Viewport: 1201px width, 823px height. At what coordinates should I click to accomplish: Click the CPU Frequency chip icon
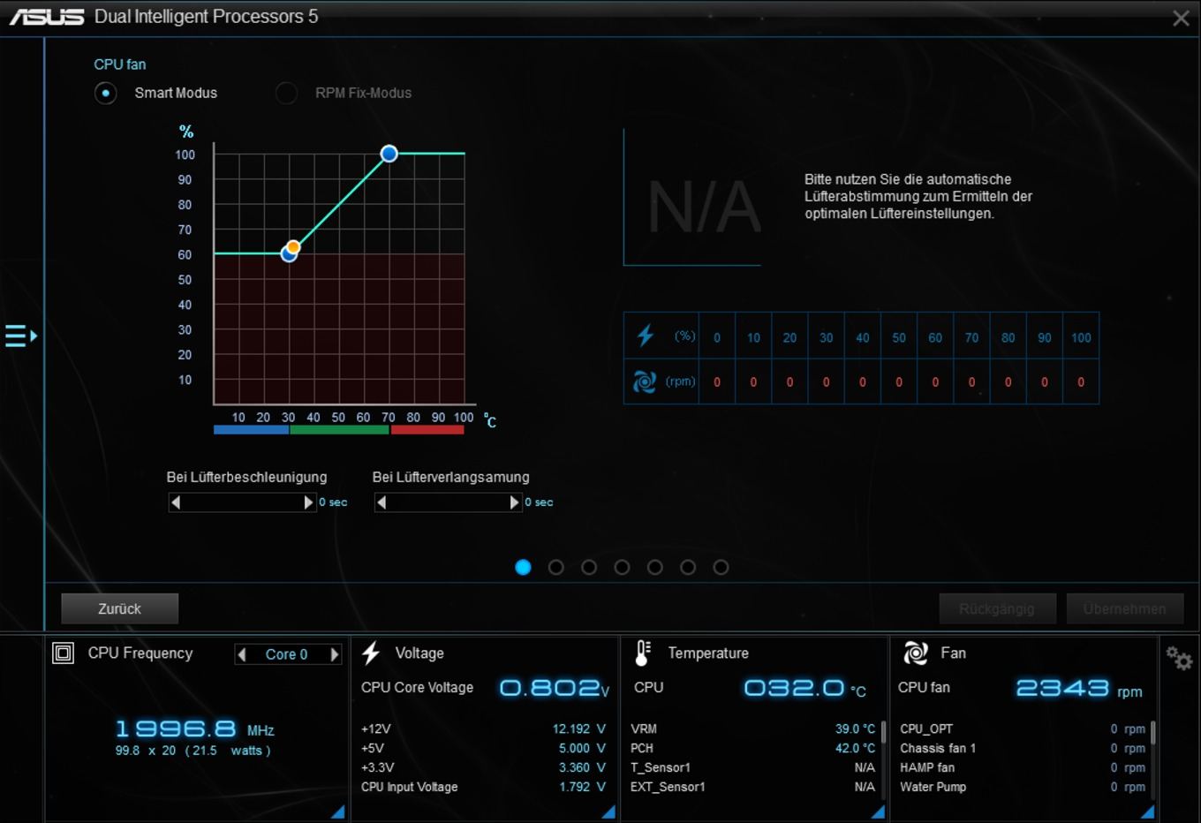coord(64,653)
